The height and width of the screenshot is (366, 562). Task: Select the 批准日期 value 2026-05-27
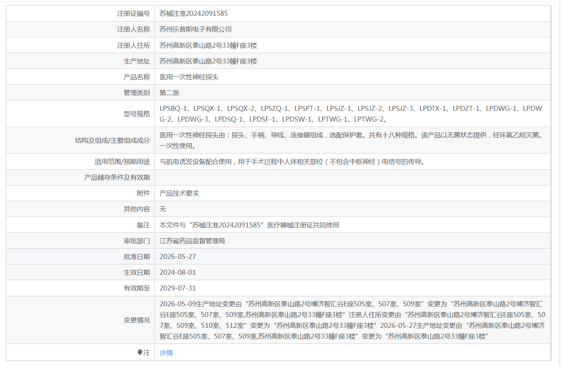pos(178,256)
